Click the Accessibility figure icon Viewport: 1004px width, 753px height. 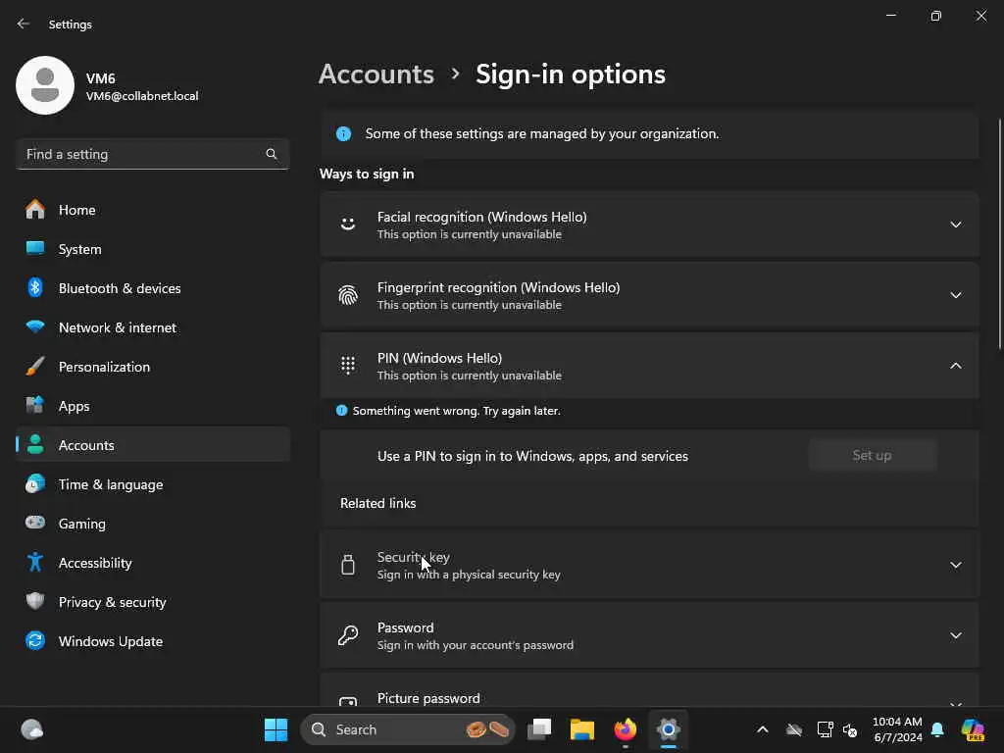[35, 562]
